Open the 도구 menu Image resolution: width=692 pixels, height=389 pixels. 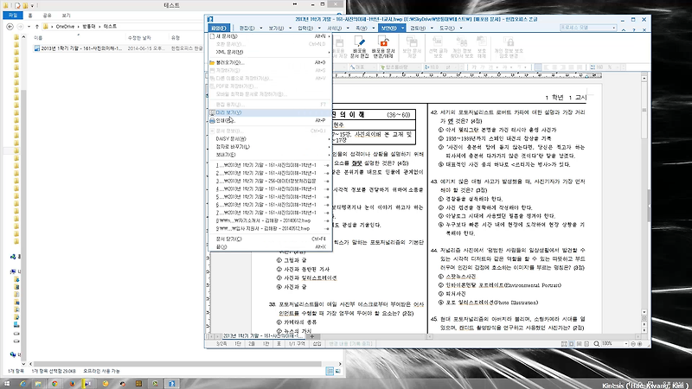tap(446, 28)
